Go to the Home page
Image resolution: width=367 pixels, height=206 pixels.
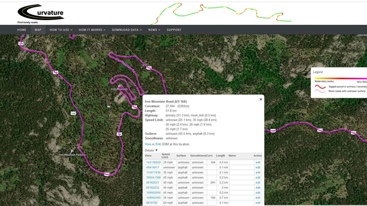pyautogui.click(x=22, y=30)
